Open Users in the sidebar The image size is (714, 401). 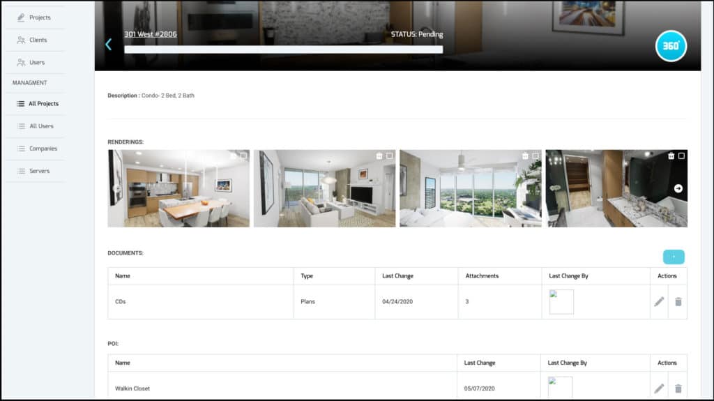pyautogui.click(x=37, y=63)
